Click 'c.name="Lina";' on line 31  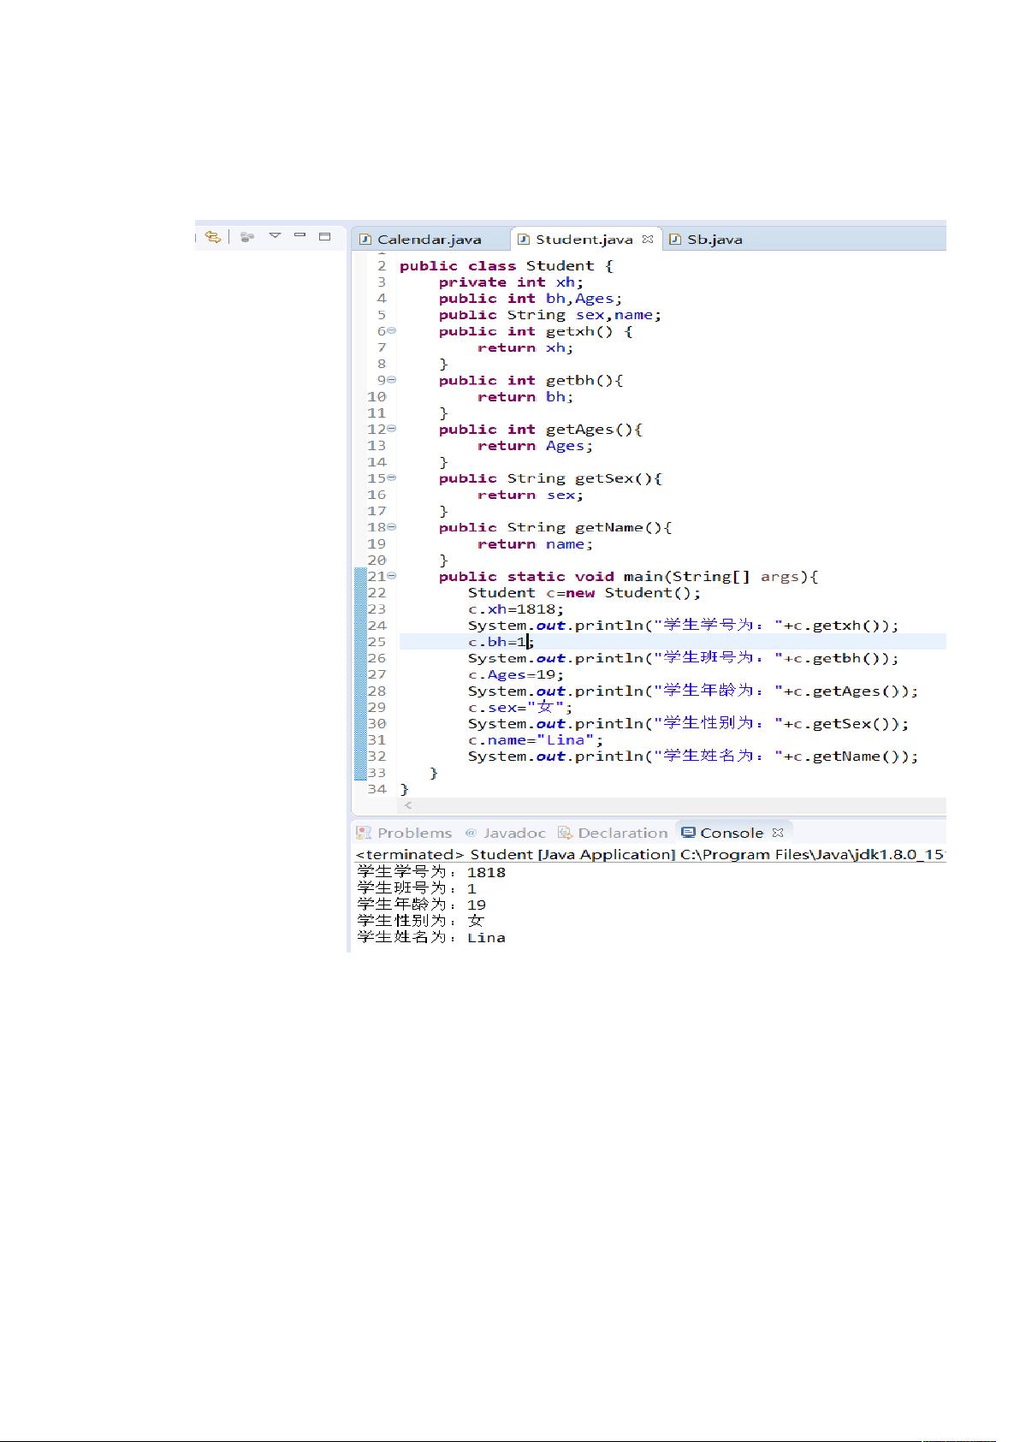point(536,740)
